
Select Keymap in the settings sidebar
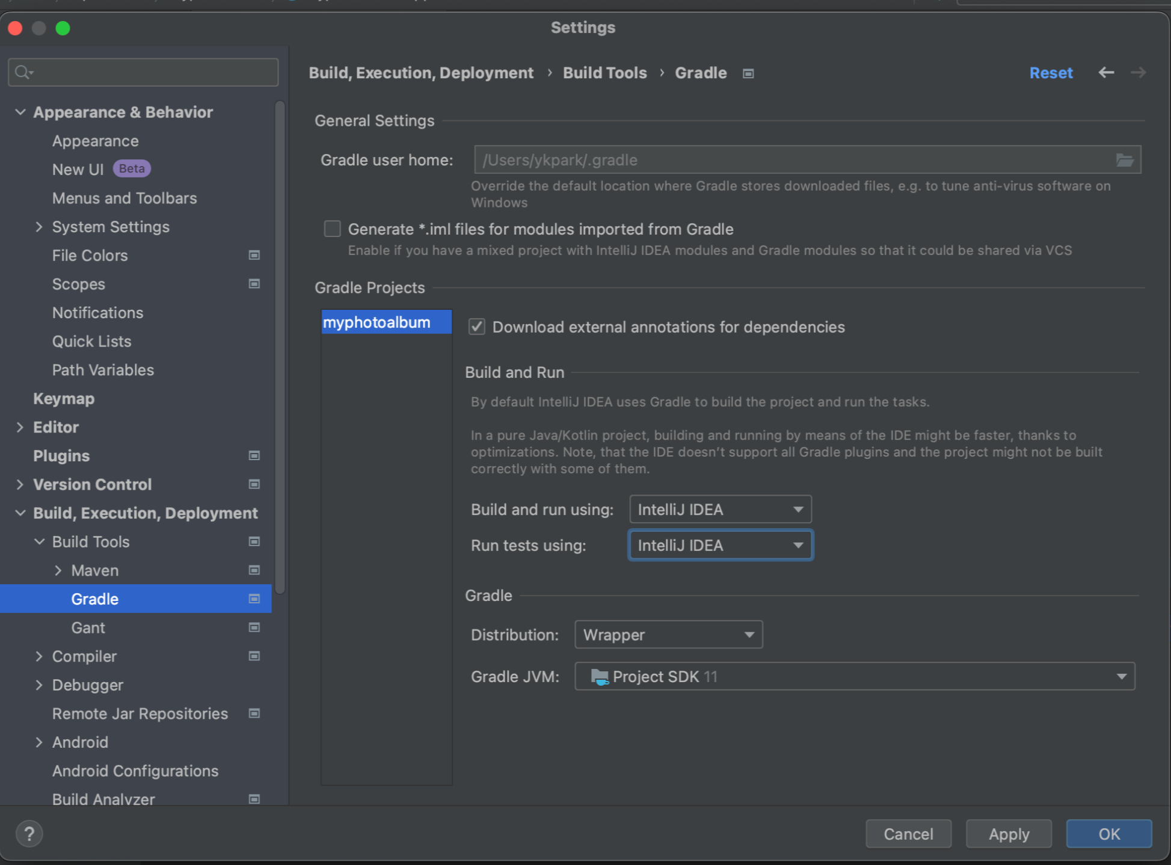click(x=64, y=398)
